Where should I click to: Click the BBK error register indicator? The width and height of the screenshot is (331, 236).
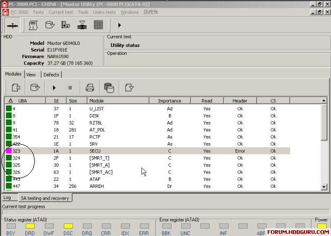pyautogui.click(x=166, y=226)
